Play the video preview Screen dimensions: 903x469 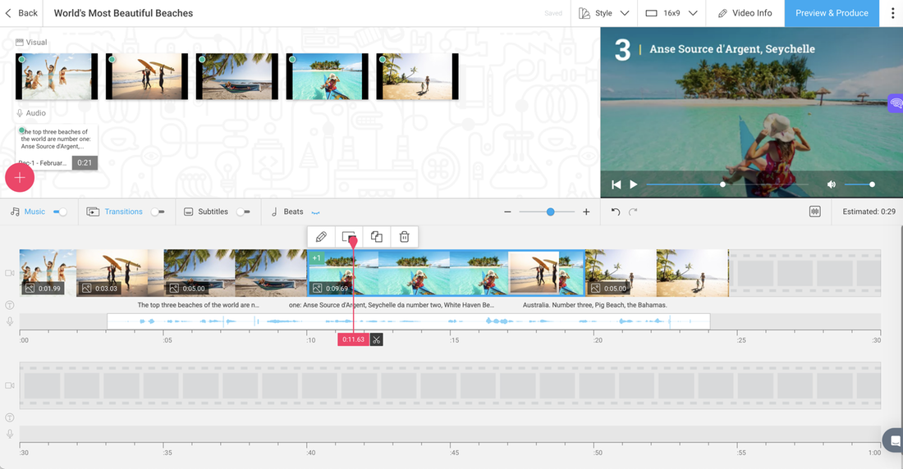click(x=634, y=184)
